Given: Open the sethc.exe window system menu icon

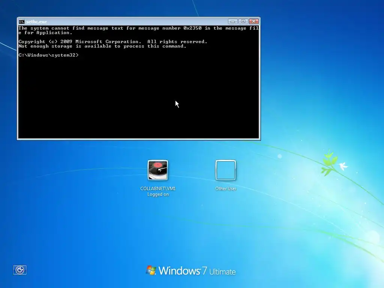Looking at the screenshot, I should (x=21, y=22).
